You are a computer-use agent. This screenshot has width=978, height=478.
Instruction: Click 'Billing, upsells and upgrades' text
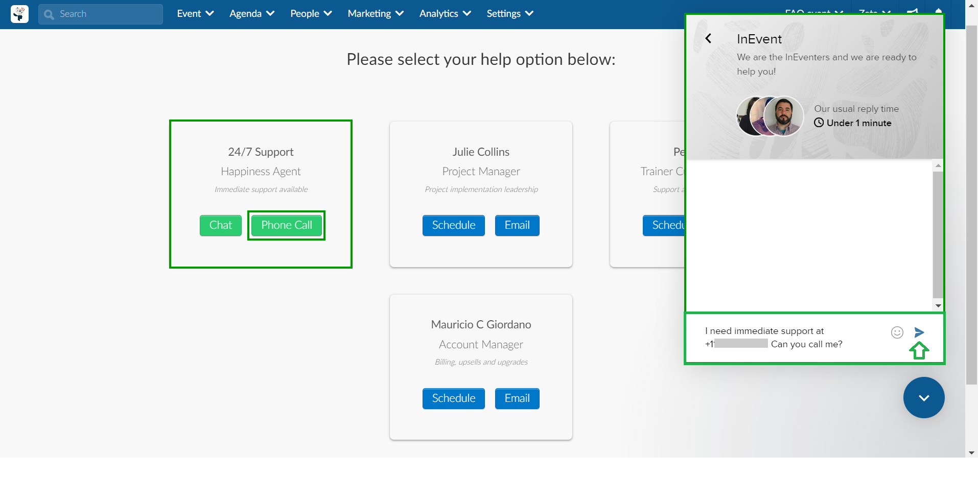481,362
